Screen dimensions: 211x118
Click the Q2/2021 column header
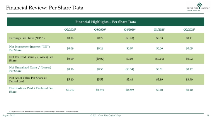point(189,29)
